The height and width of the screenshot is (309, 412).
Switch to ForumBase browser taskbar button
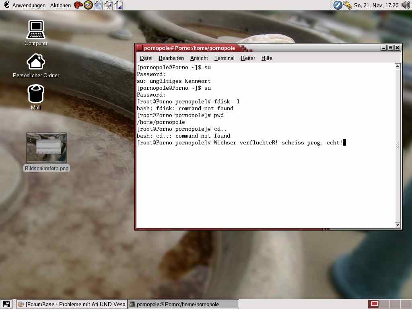72,304
